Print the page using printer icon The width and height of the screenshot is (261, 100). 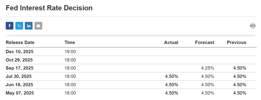click(x=253, y=26)
